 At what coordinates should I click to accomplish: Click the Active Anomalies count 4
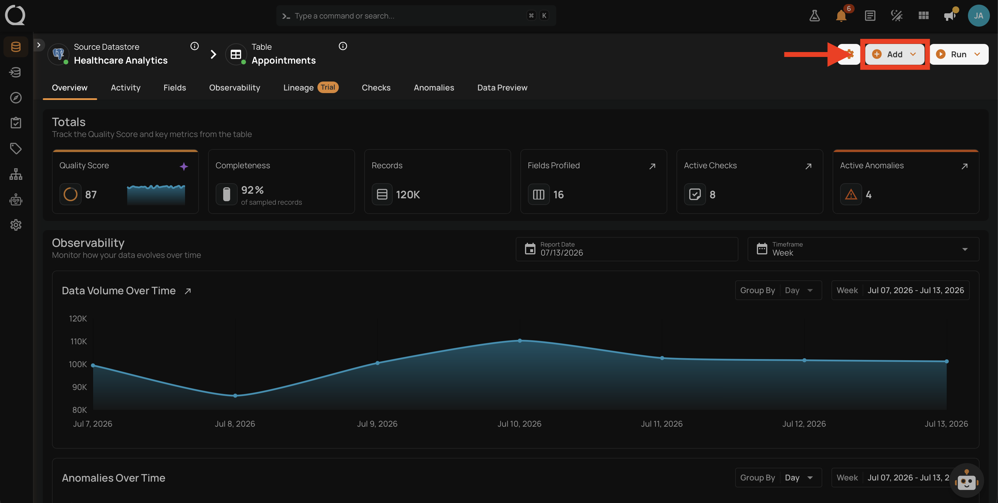click(868, 195)
